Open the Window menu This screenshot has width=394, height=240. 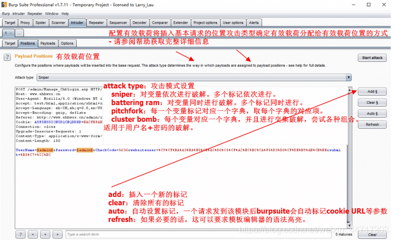pos(51,14)
